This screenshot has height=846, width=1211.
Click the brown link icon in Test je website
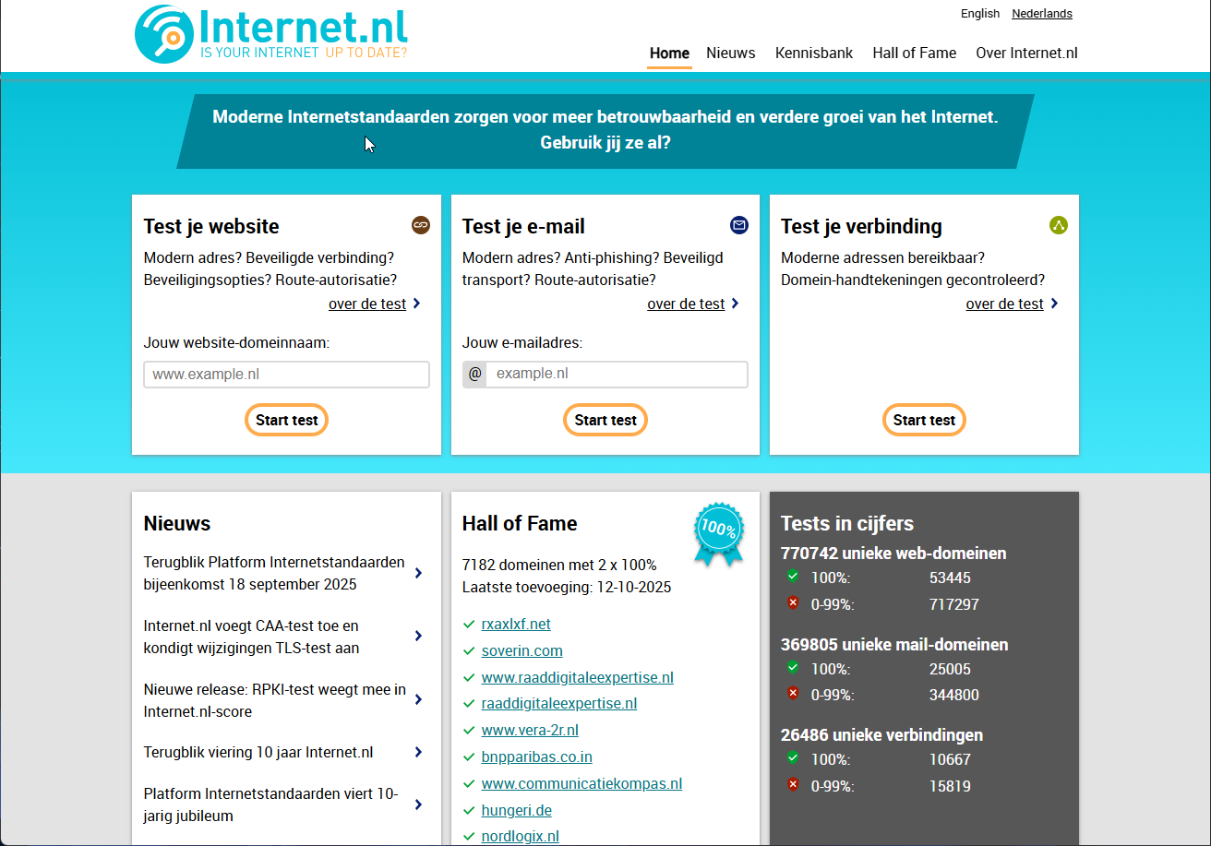[421, 225]
